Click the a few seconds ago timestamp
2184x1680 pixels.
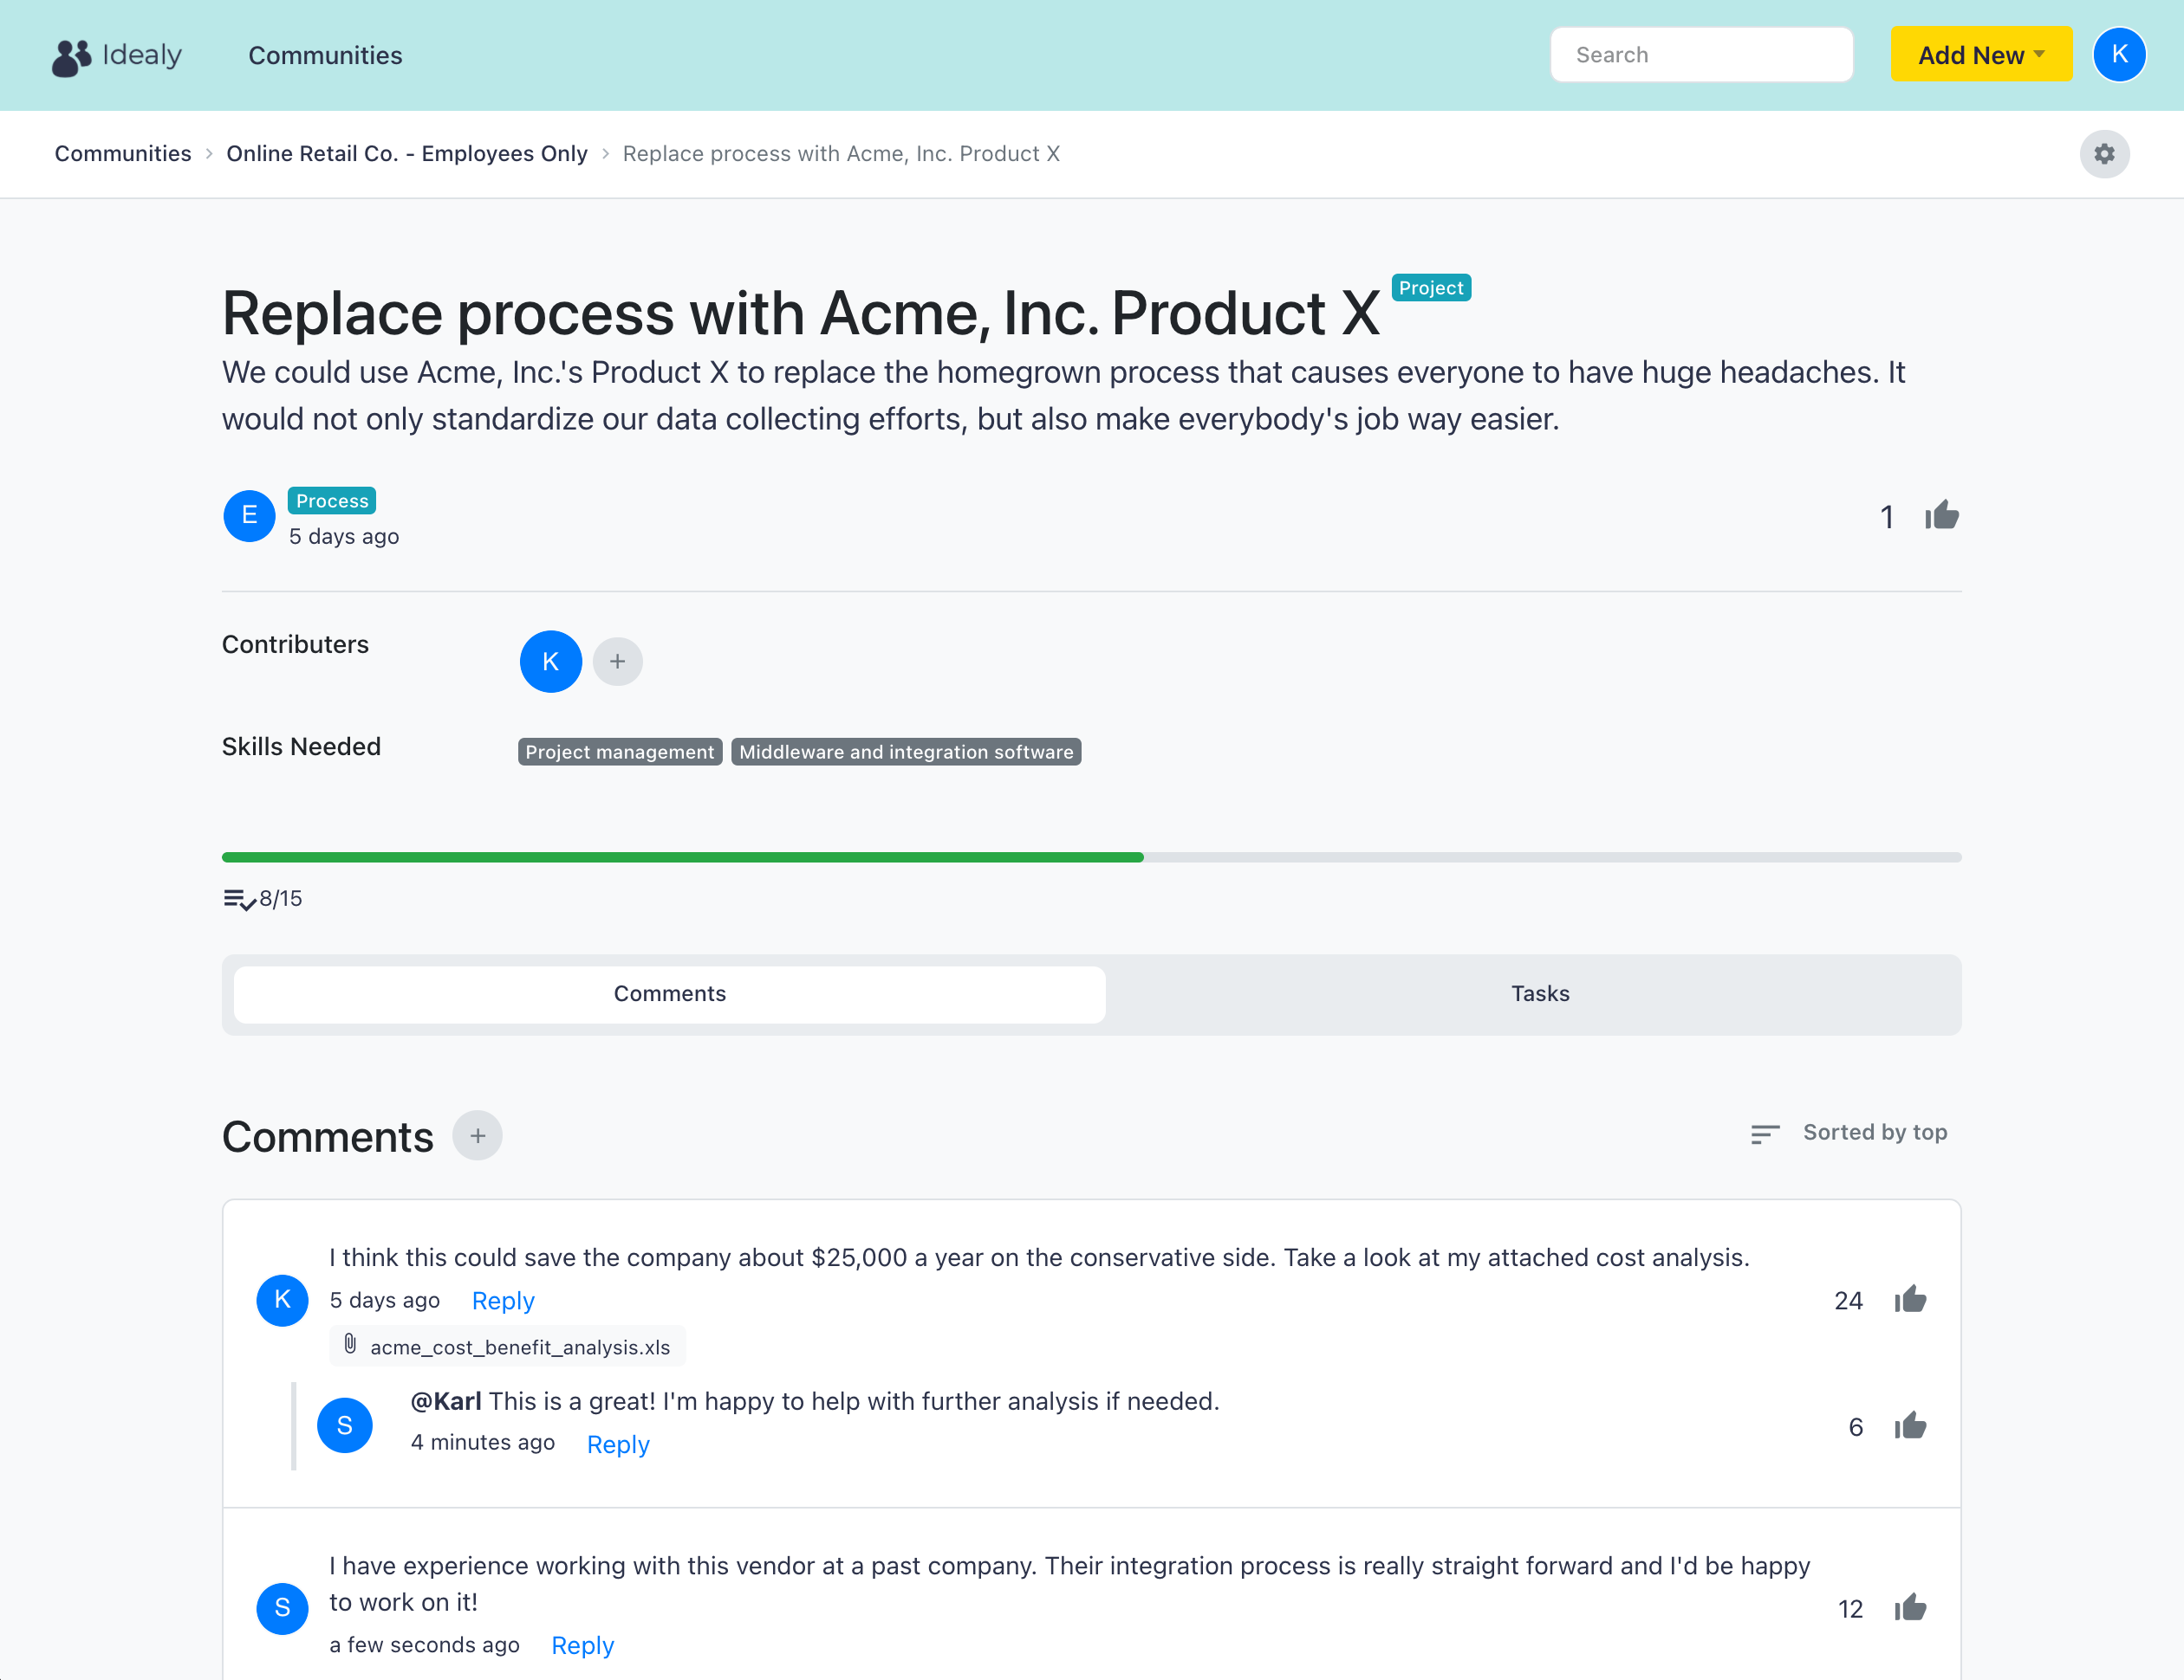425,1645
